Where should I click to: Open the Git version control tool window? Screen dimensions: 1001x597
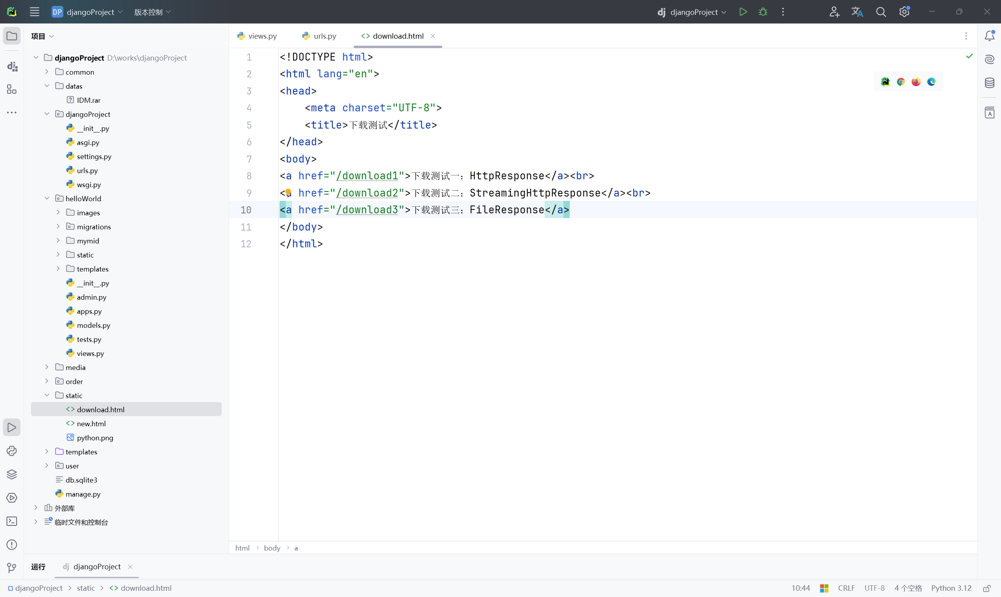12,568
